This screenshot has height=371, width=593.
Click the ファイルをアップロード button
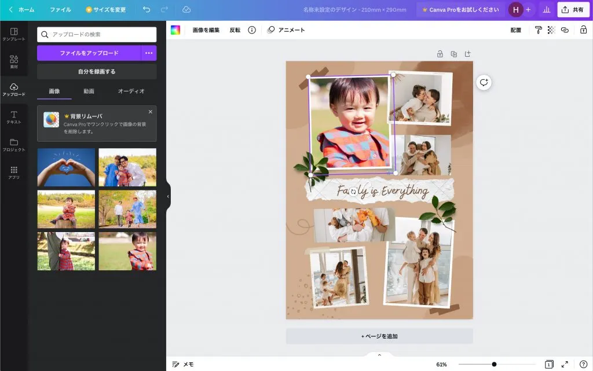(89, 53)
